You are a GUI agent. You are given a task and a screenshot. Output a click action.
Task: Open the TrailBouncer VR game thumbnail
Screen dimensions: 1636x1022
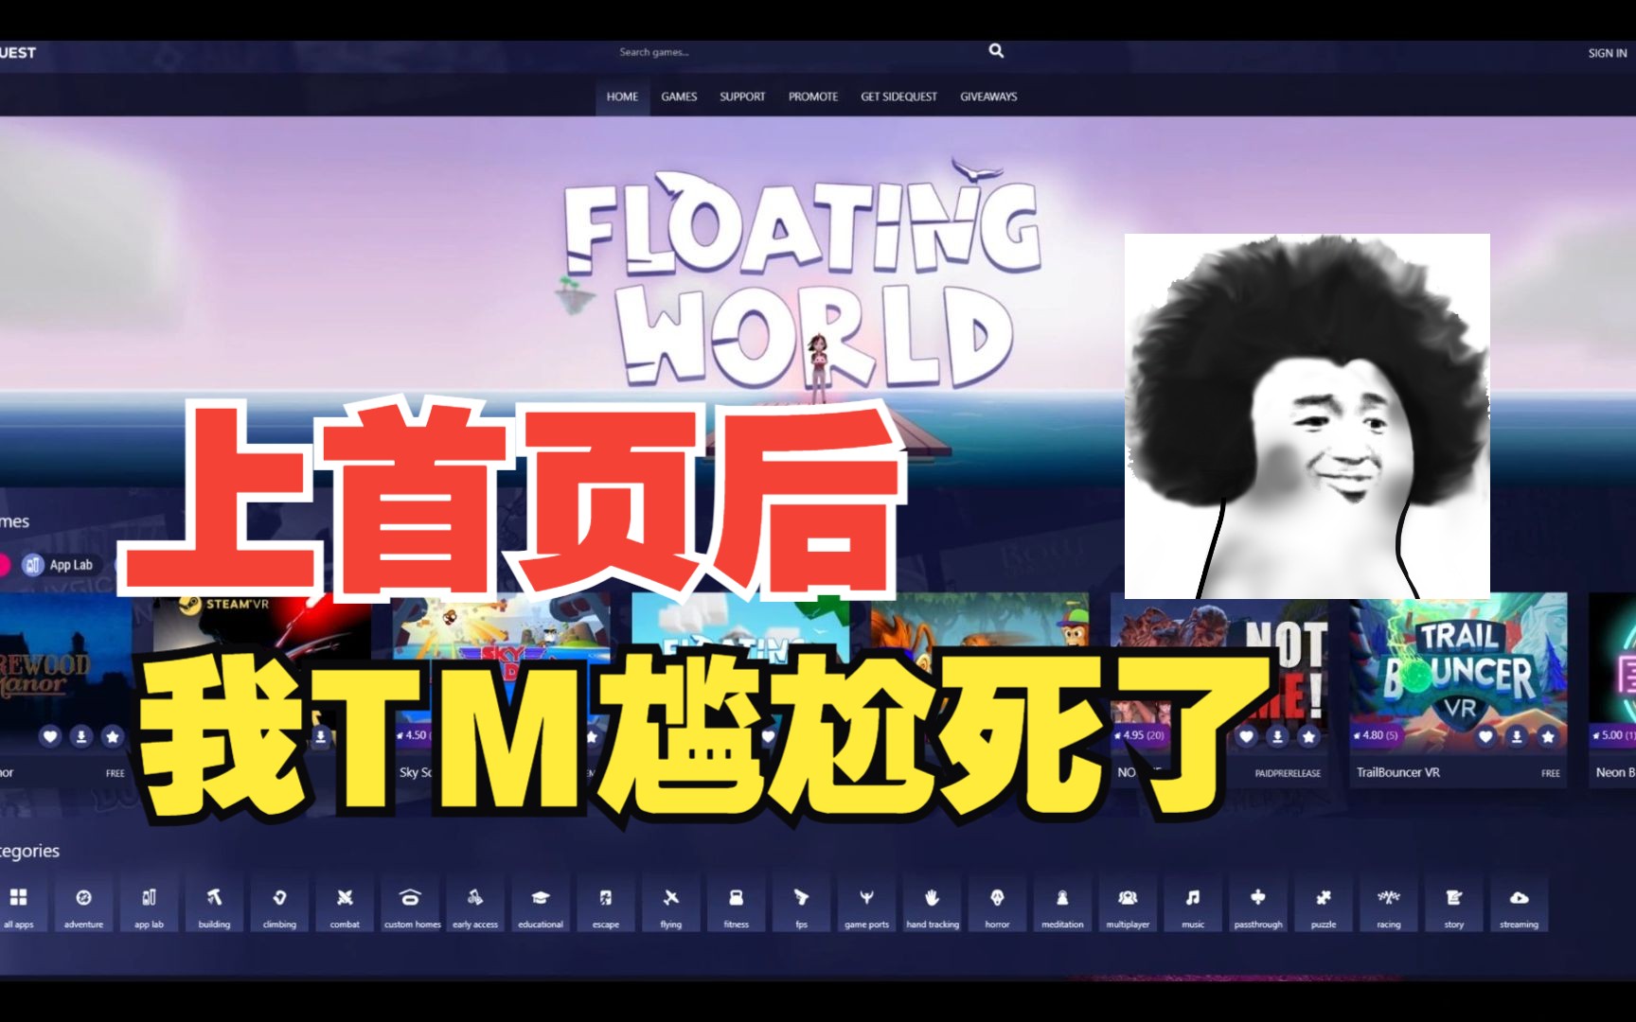pyautogui.click(x=1458, y=674)
